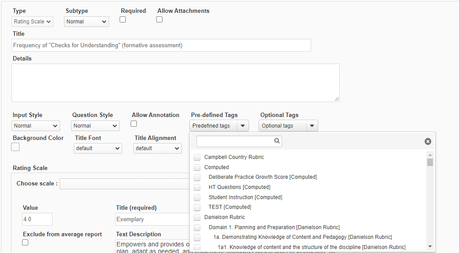Click scroll down arrow in tag list
The height and width of the screenshot is (253, 459).
click(x=430, y=246)
